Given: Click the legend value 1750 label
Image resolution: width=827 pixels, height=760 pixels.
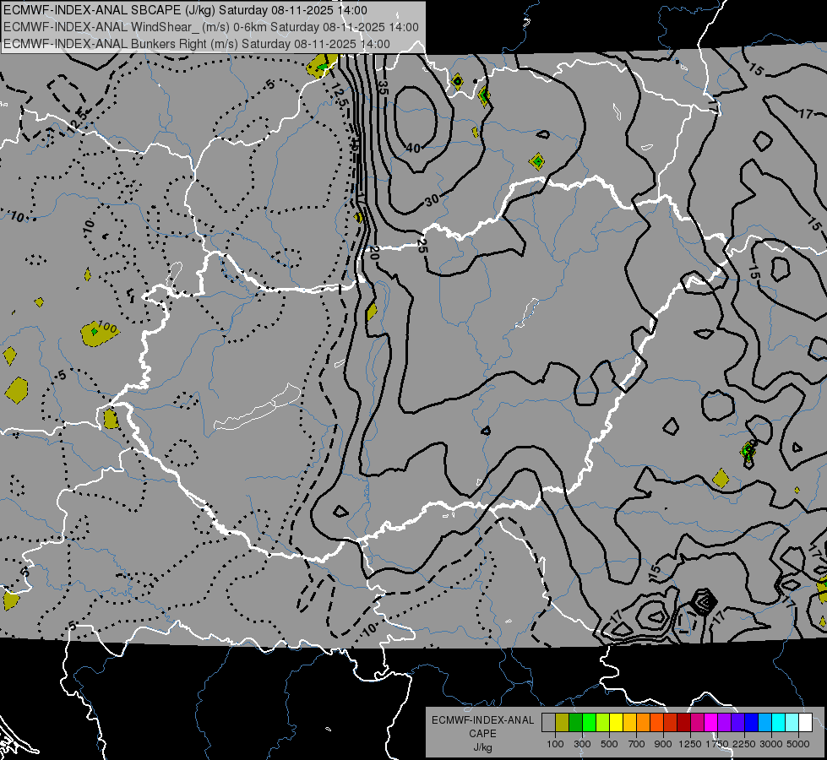Looking at the screenshot, I should click(x=717, y=744).
